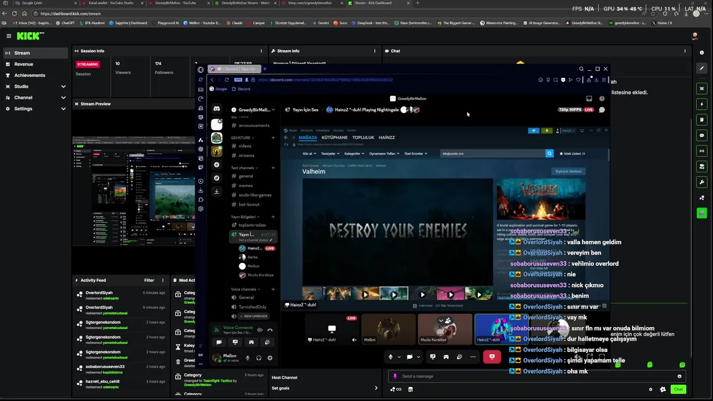
Task: Expand the Settings section in Kick sidebar
Action: [x=36, y=109]
